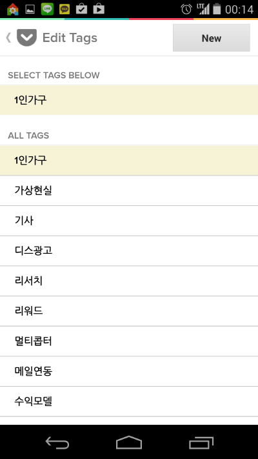Tap the Play Store notification icon
Screen dimensions: 258x459
(x=99, y=10)
